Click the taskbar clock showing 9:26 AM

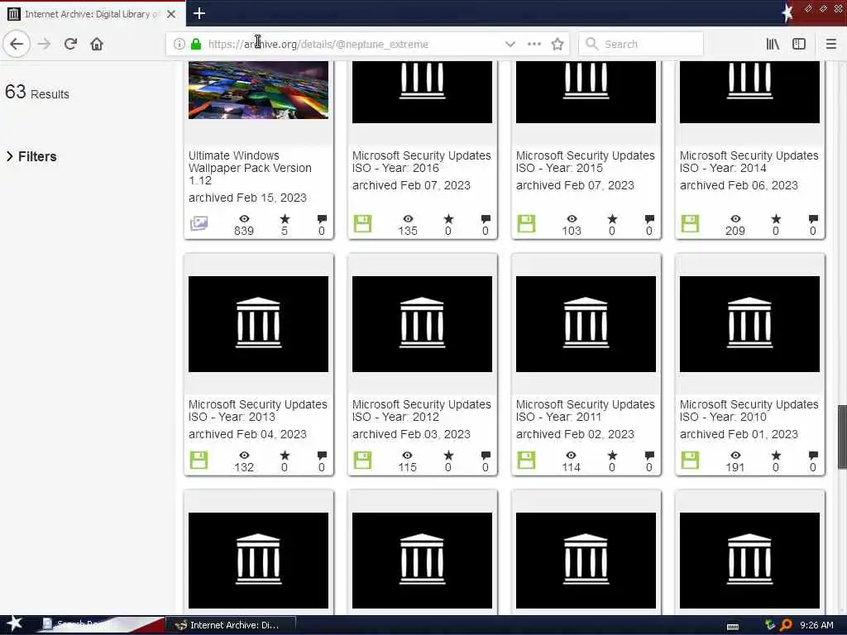[x=816, y=625]
